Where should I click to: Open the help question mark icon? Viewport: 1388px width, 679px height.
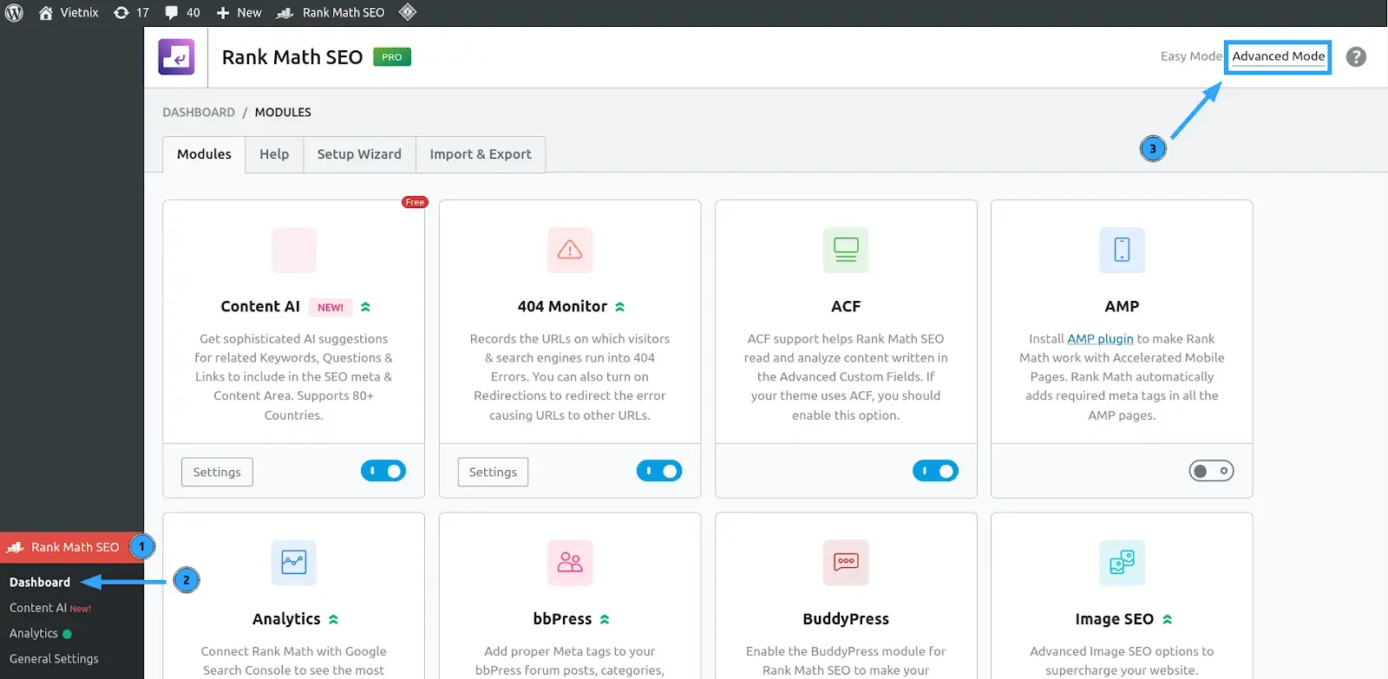(x=1356, y=57)
